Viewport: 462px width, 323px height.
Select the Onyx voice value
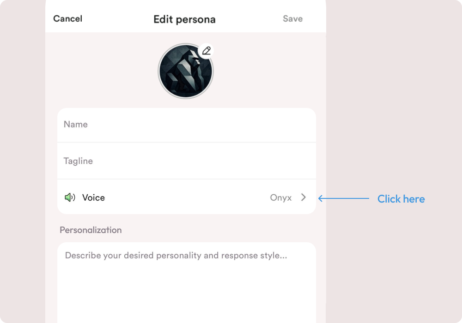(280, 198)
